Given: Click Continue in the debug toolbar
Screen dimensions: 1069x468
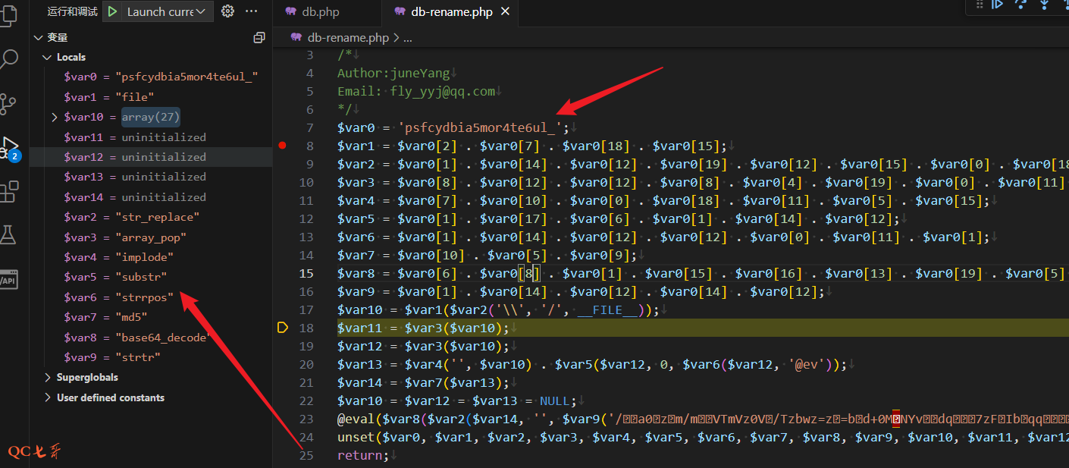Looking at the screenshot, I should tap(998, 5).
